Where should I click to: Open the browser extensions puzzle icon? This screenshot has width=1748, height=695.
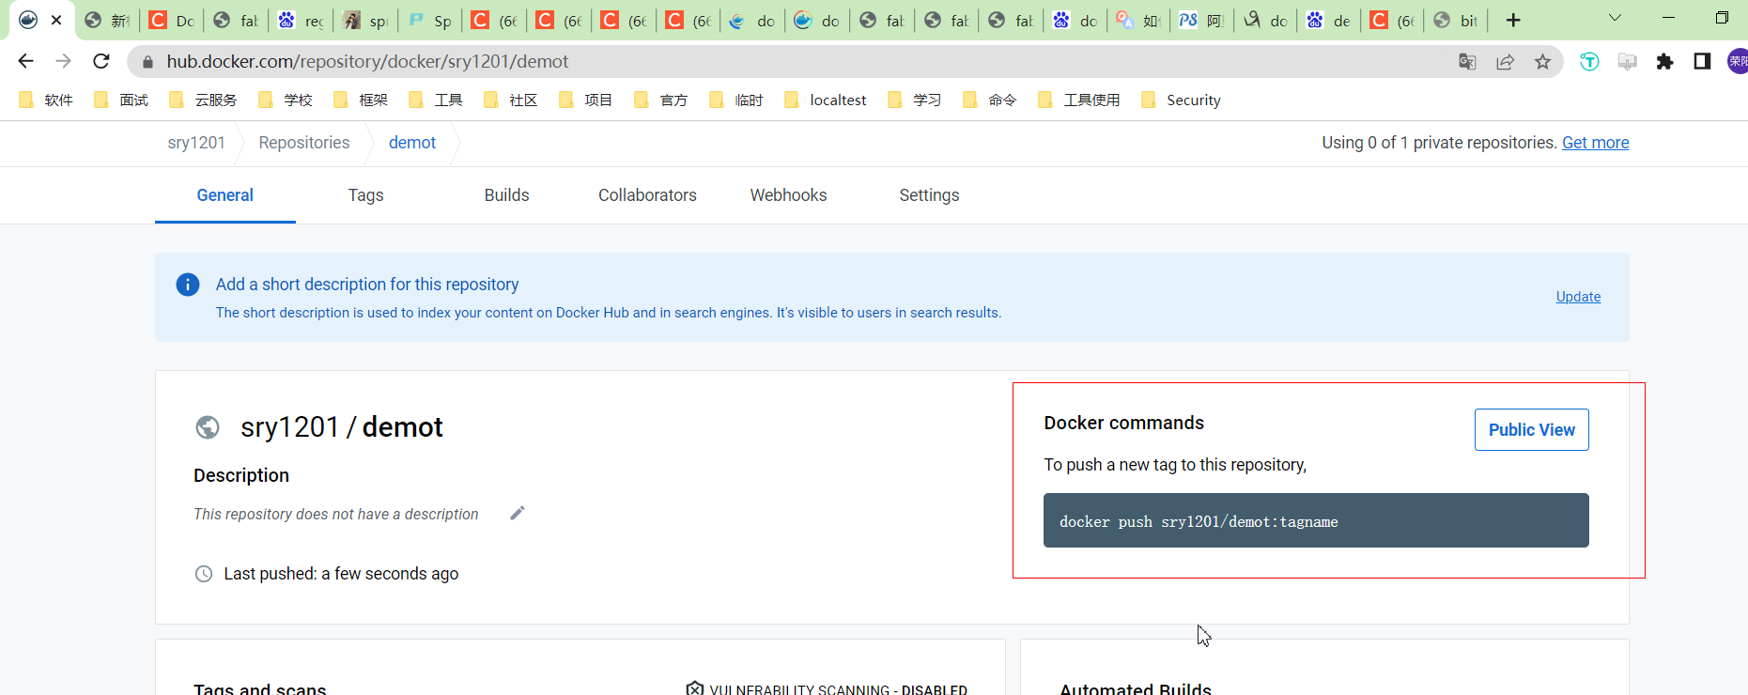(x=1664, y=61)
